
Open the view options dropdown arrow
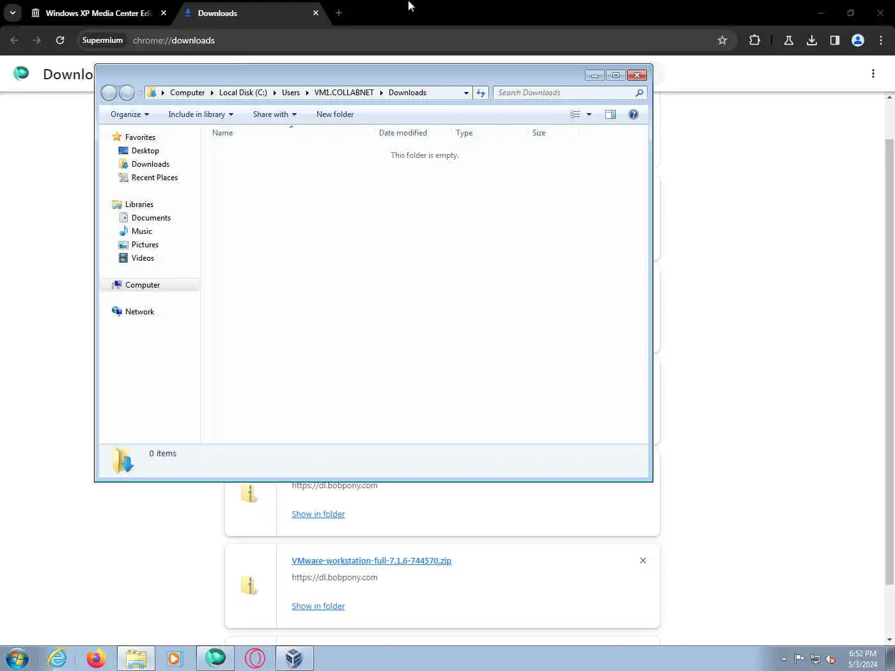click(589, 114)
